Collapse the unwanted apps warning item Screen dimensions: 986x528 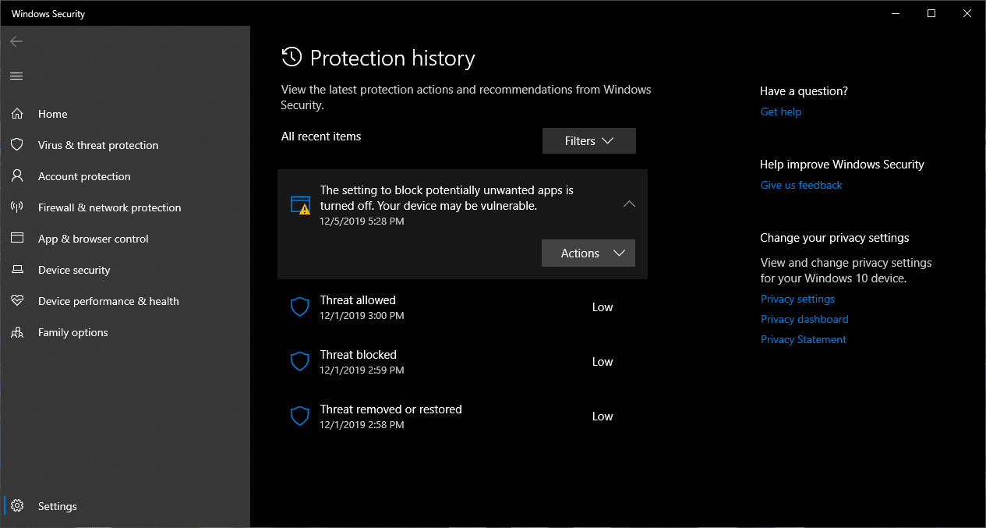click(629, 204)
